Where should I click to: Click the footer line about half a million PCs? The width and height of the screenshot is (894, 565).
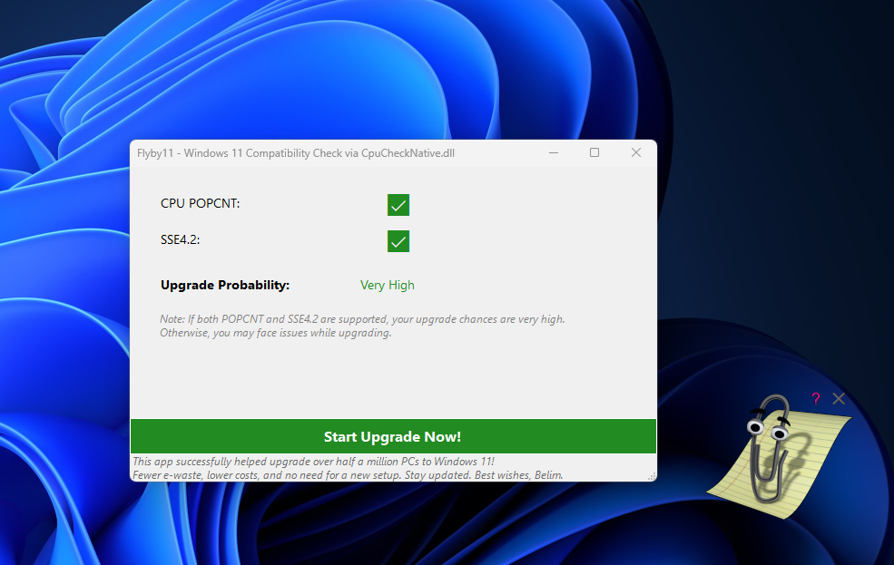tap(313, 462)
